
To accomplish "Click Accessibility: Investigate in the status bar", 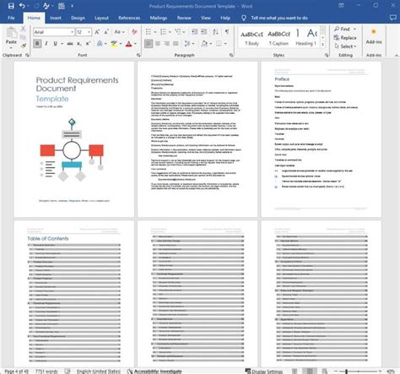I will [x=154, y=371].
